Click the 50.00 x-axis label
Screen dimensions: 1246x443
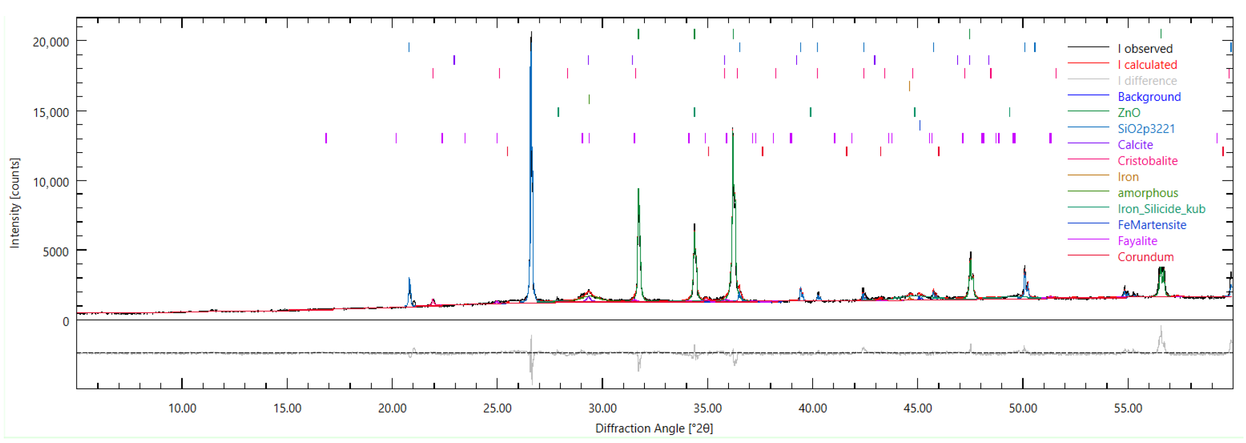coord(1023,408)
